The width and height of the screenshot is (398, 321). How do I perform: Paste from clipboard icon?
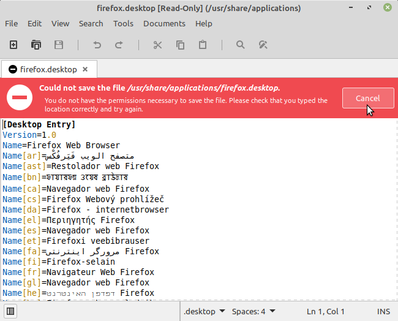[x=203, y=45]
